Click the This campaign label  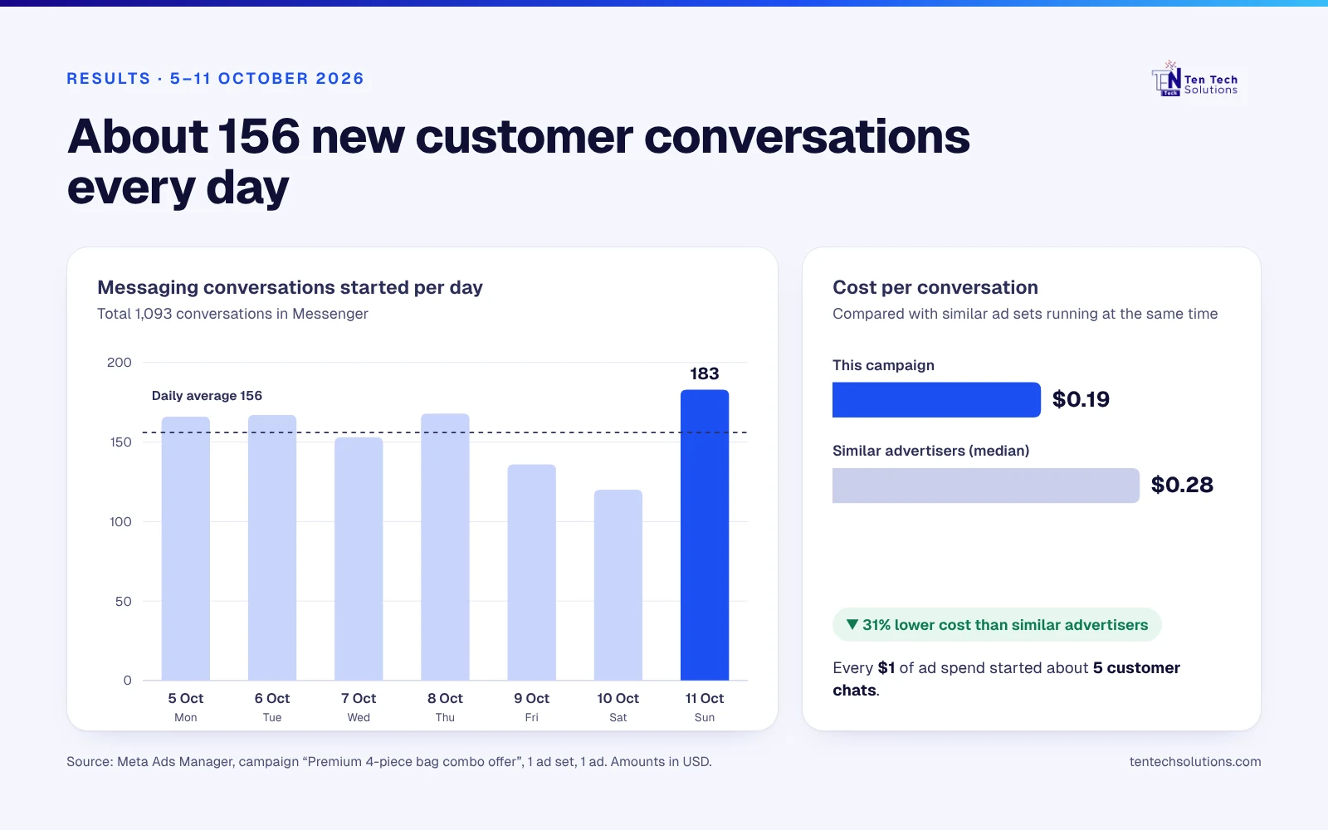click(x=883, y=365)
